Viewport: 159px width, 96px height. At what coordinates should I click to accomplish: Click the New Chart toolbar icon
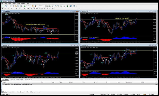pyautogui.click(x=3, y=6)
